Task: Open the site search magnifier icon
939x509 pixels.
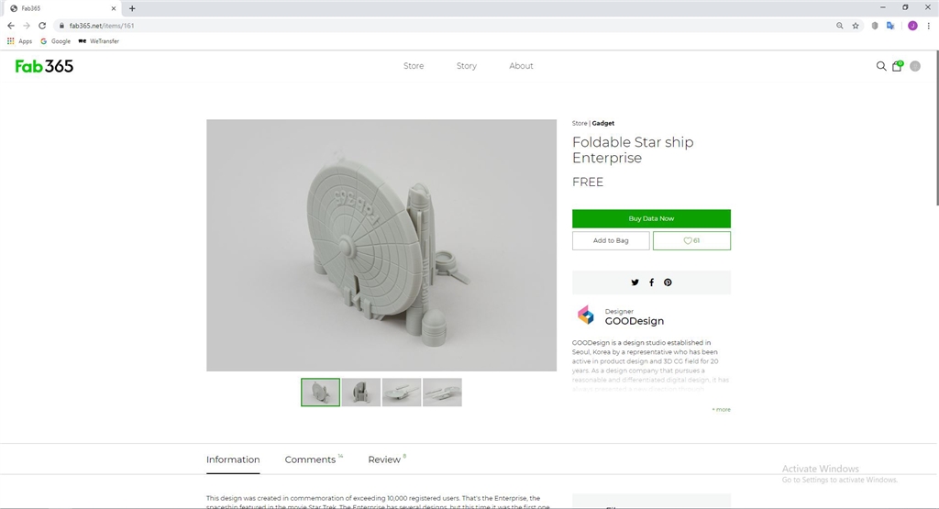Action: 881,66
